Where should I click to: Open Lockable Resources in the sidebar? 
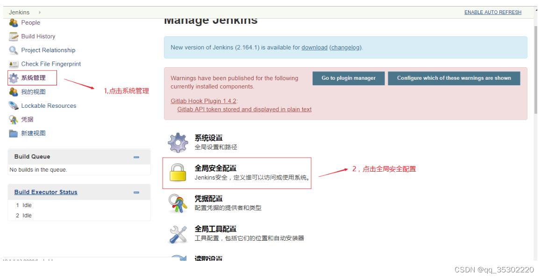coord(49,106)
